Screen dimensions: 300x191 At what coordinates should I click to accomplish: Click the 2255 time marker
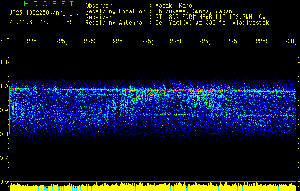147,41
